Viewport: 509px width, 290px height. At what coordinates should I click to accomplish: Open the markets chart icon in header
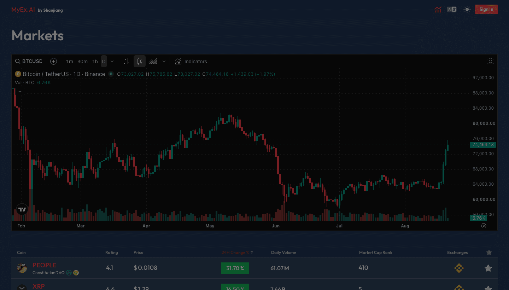coord(438,10)
